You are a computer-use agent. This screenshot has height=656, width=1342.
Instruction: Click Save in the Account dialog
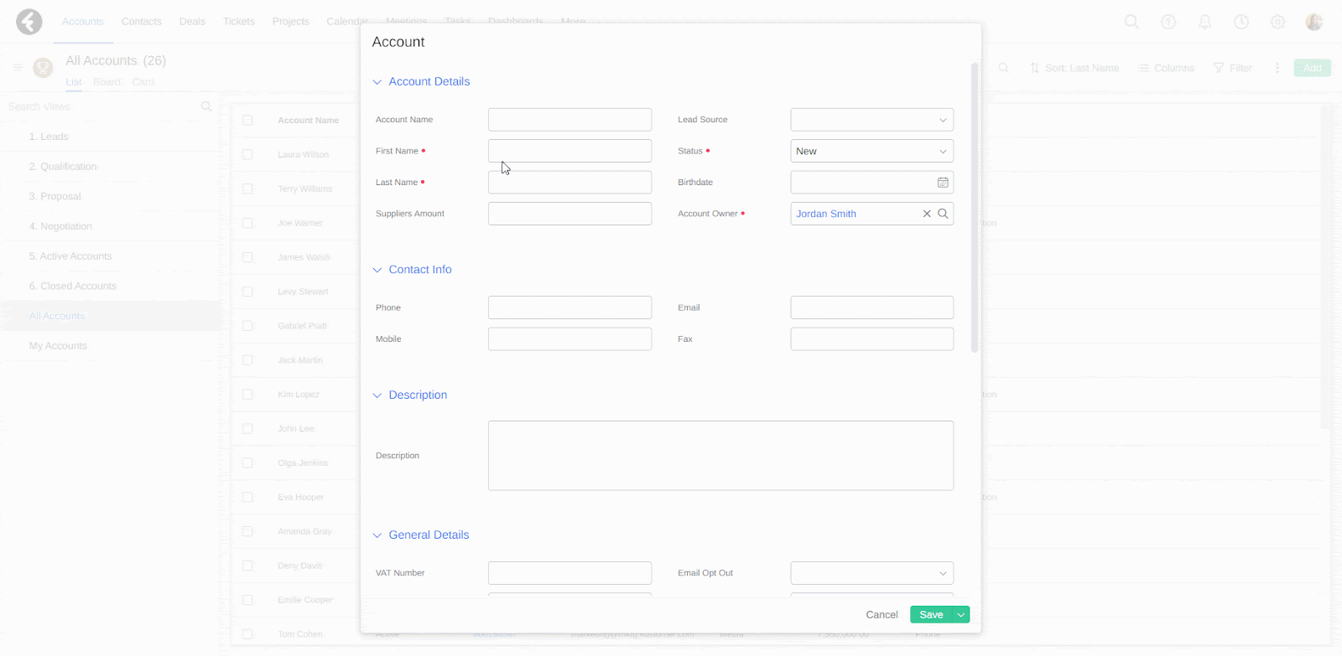(x=931, y=615)
